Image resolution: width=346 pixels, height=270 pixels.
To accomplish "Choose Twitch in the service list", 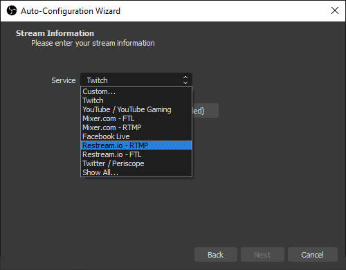I will point(136,100).
